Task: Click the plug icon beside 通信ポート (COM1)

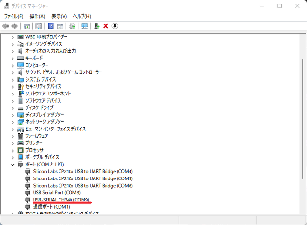Action: pyautogui.click(x=28, y=207)
